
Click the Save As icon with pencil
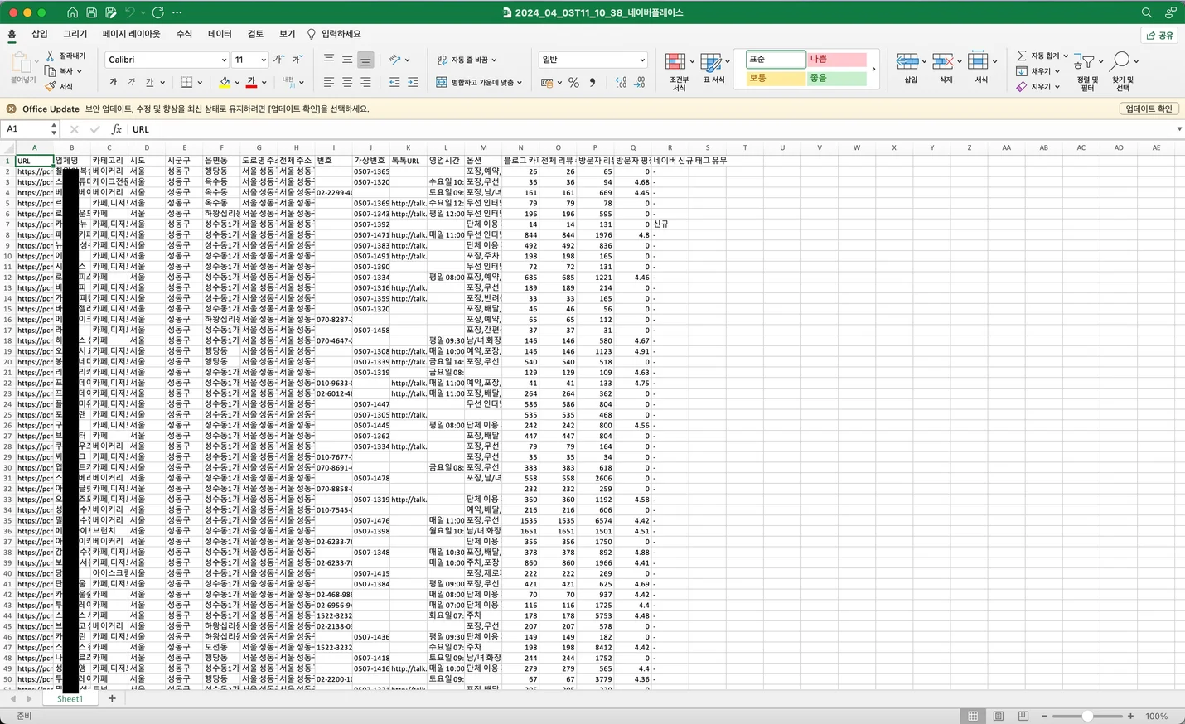[x=110, y=12]
